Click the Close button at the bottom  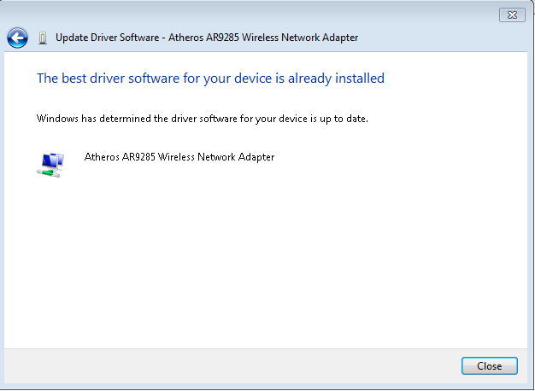coord(490,365)
